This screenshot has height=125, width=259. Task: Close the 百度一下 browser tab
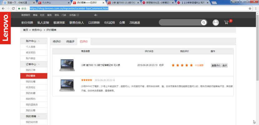pos(34,3)
